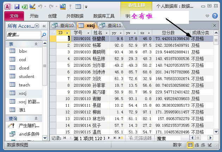Open the 学号 column filter dropdown

pos(88,33)
